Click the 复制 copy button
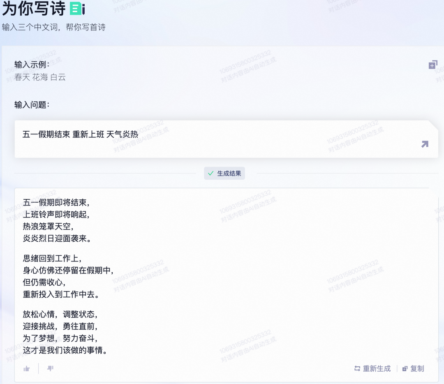 click(x=417, y=369)
